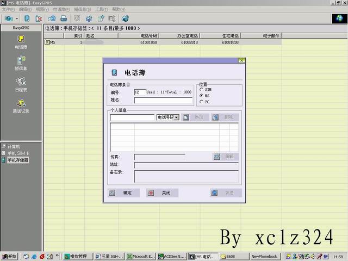Click the phone connection toolbar icon
This screenshot has width=348, height=261.
point(9,18)
